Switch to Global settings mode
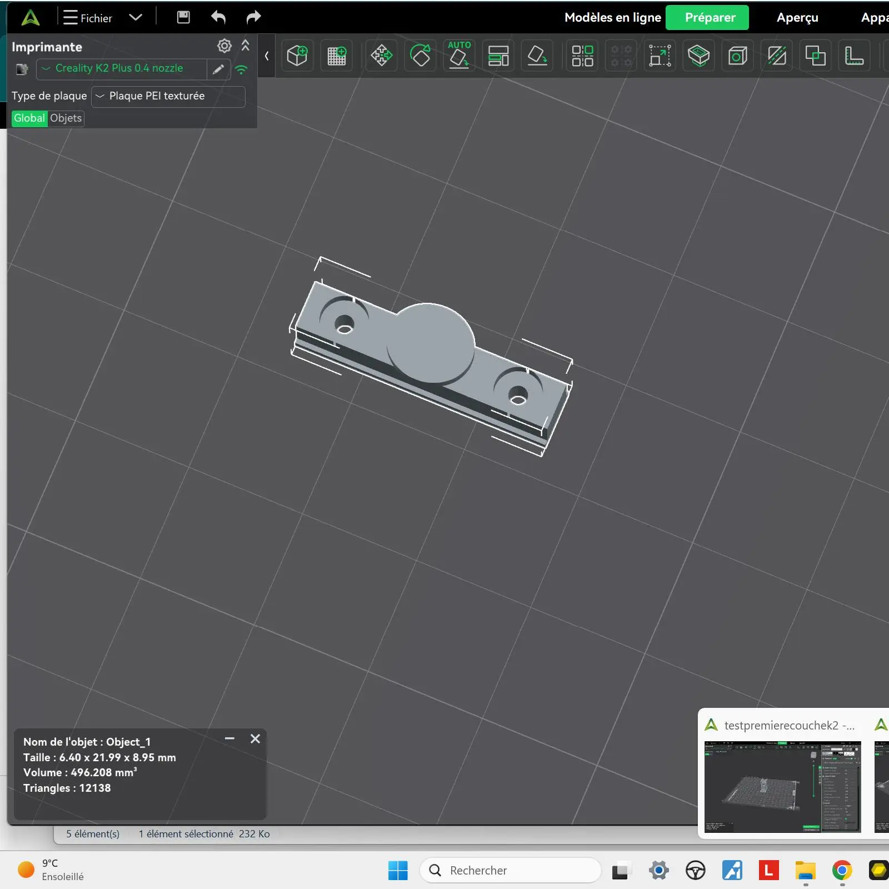Image resolution: width=889 pixels, height=889 pixels. click(x=29, y=118)
